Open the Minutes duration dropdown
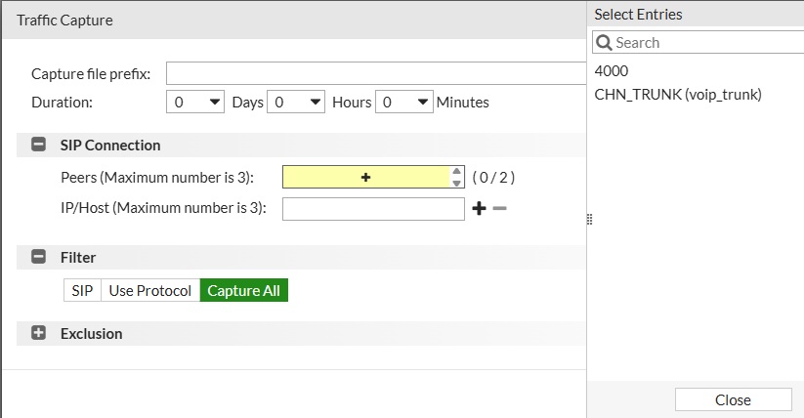The image size is (804, 418). [x=404, y=102]
